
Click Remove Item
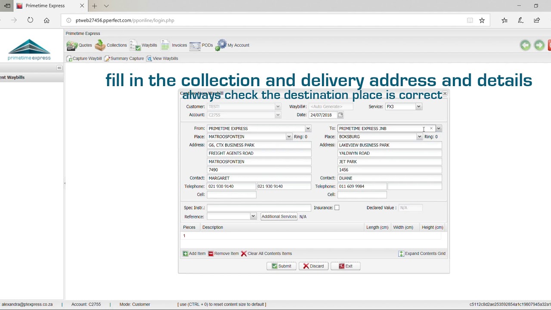pyautogui.click(x=223, y=254)
